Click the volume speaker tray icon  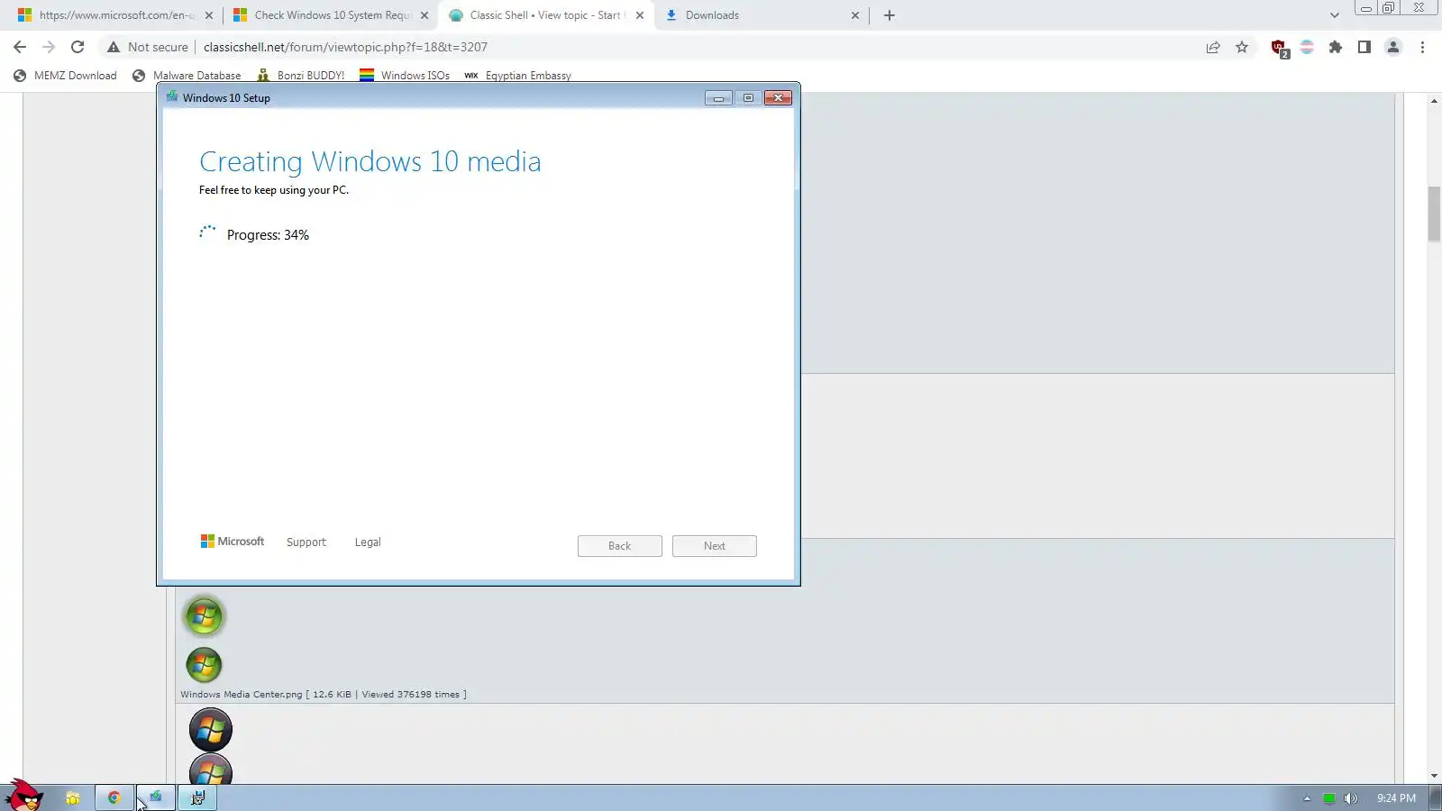point(1350,798)
